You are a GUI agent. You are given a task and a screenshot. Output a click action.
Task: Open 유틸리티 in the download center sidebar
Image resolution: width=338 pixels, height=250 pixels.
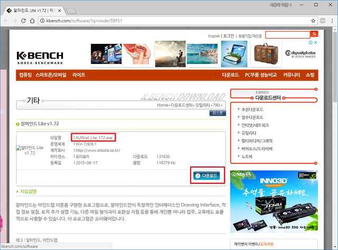[249, 133]
